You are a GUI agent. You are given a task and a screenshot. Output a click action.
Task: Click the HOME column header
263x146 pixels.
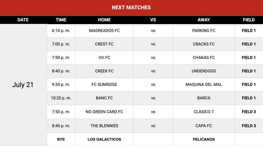(104, 20)
